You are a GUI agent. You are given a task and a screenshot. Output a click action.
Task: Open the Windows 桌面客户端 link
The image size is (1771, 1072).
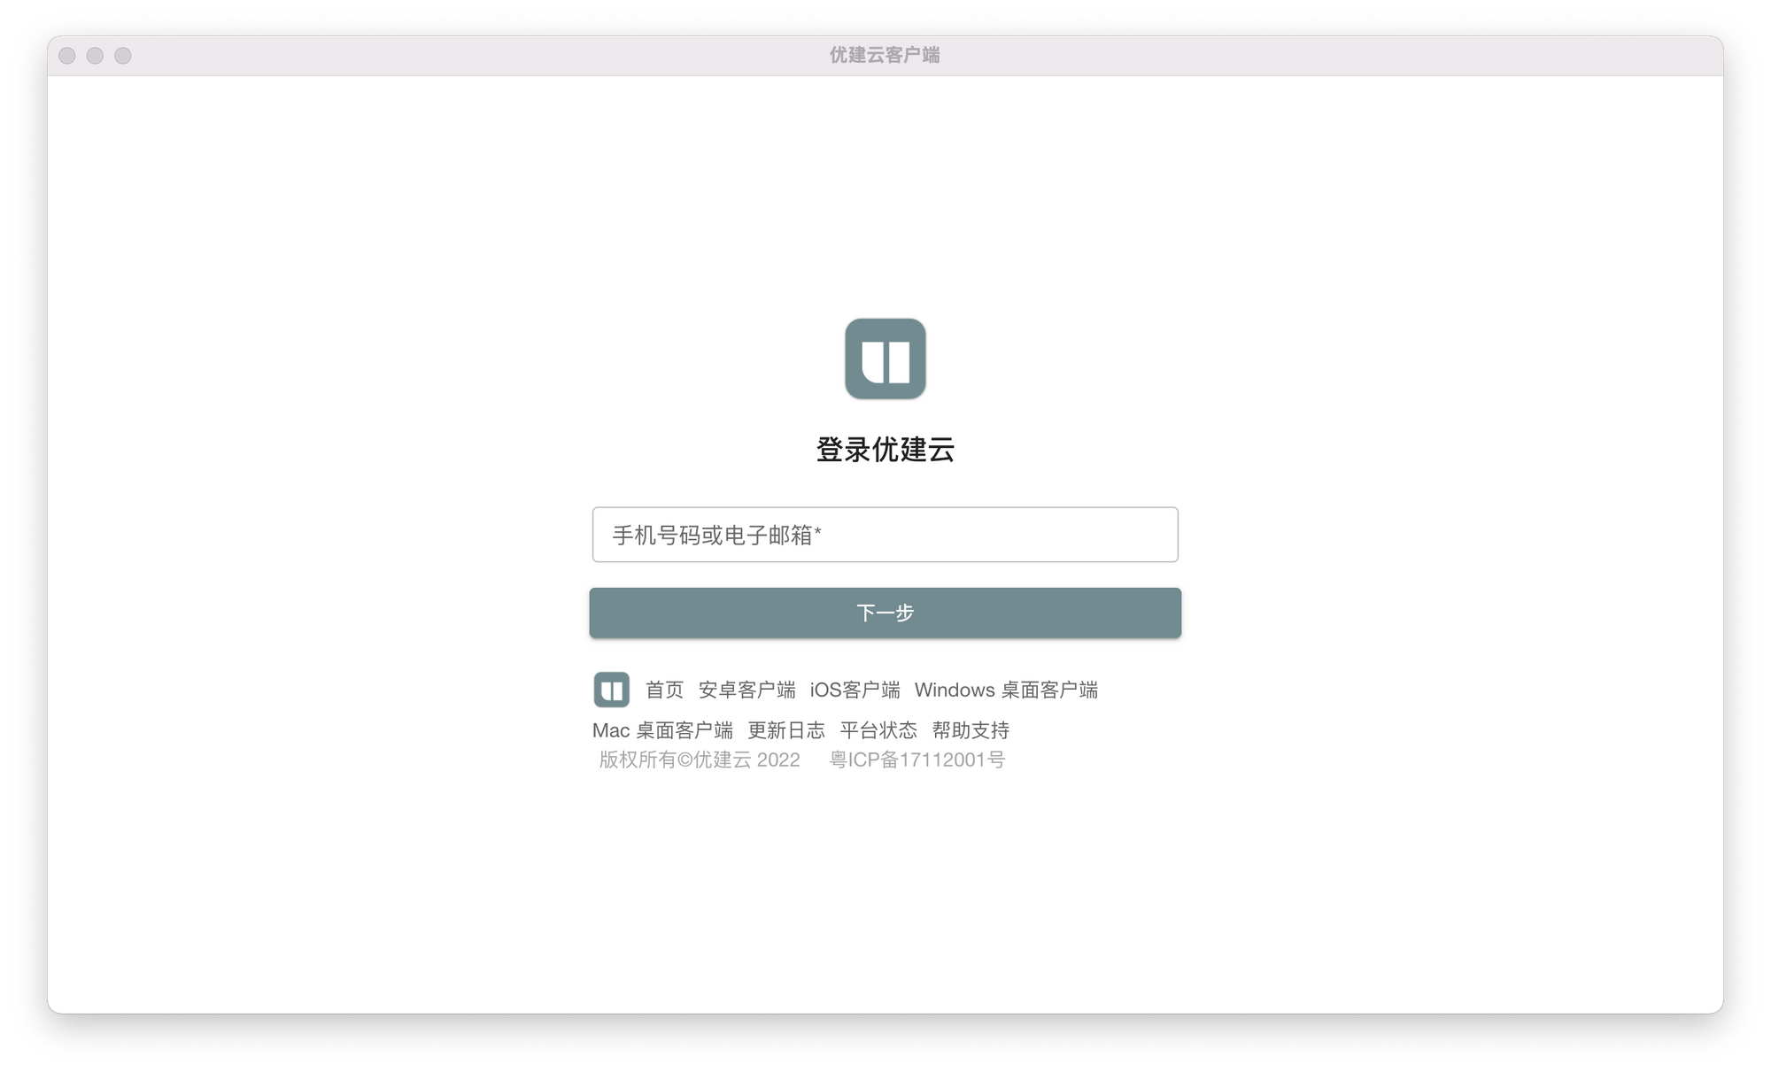point(1006,690)
